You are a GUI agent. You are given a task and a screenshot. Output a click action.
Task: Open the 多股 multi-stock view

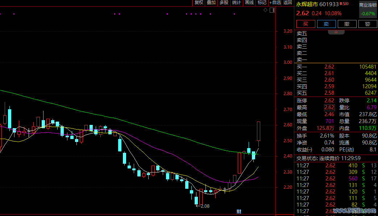coord(224,3)
